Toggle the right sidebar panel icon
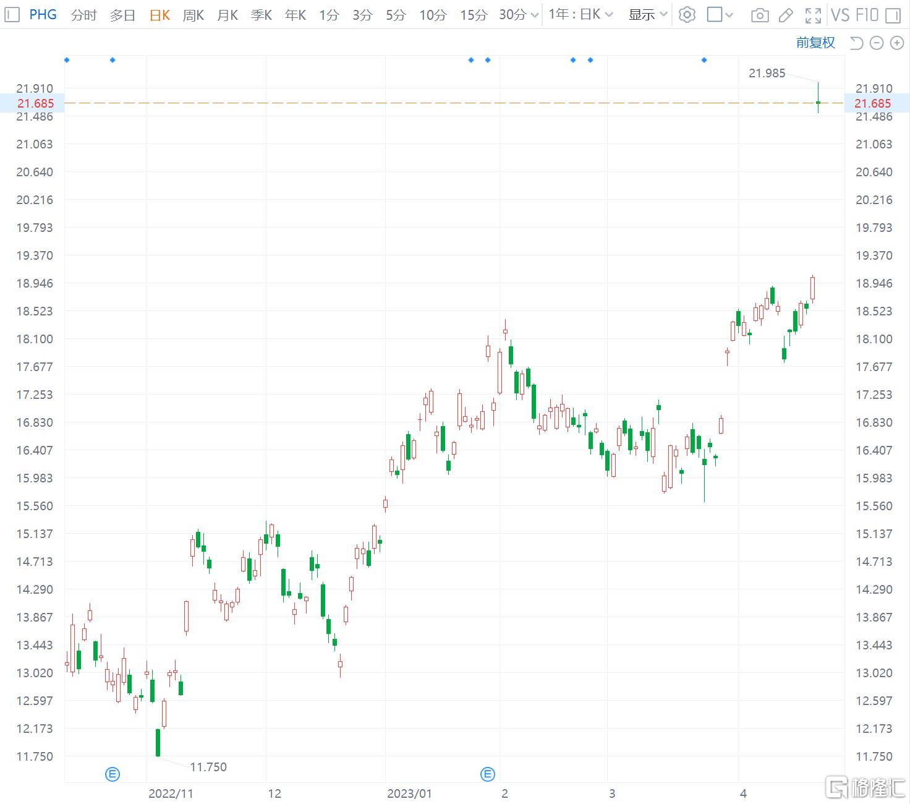 (893, 15)
